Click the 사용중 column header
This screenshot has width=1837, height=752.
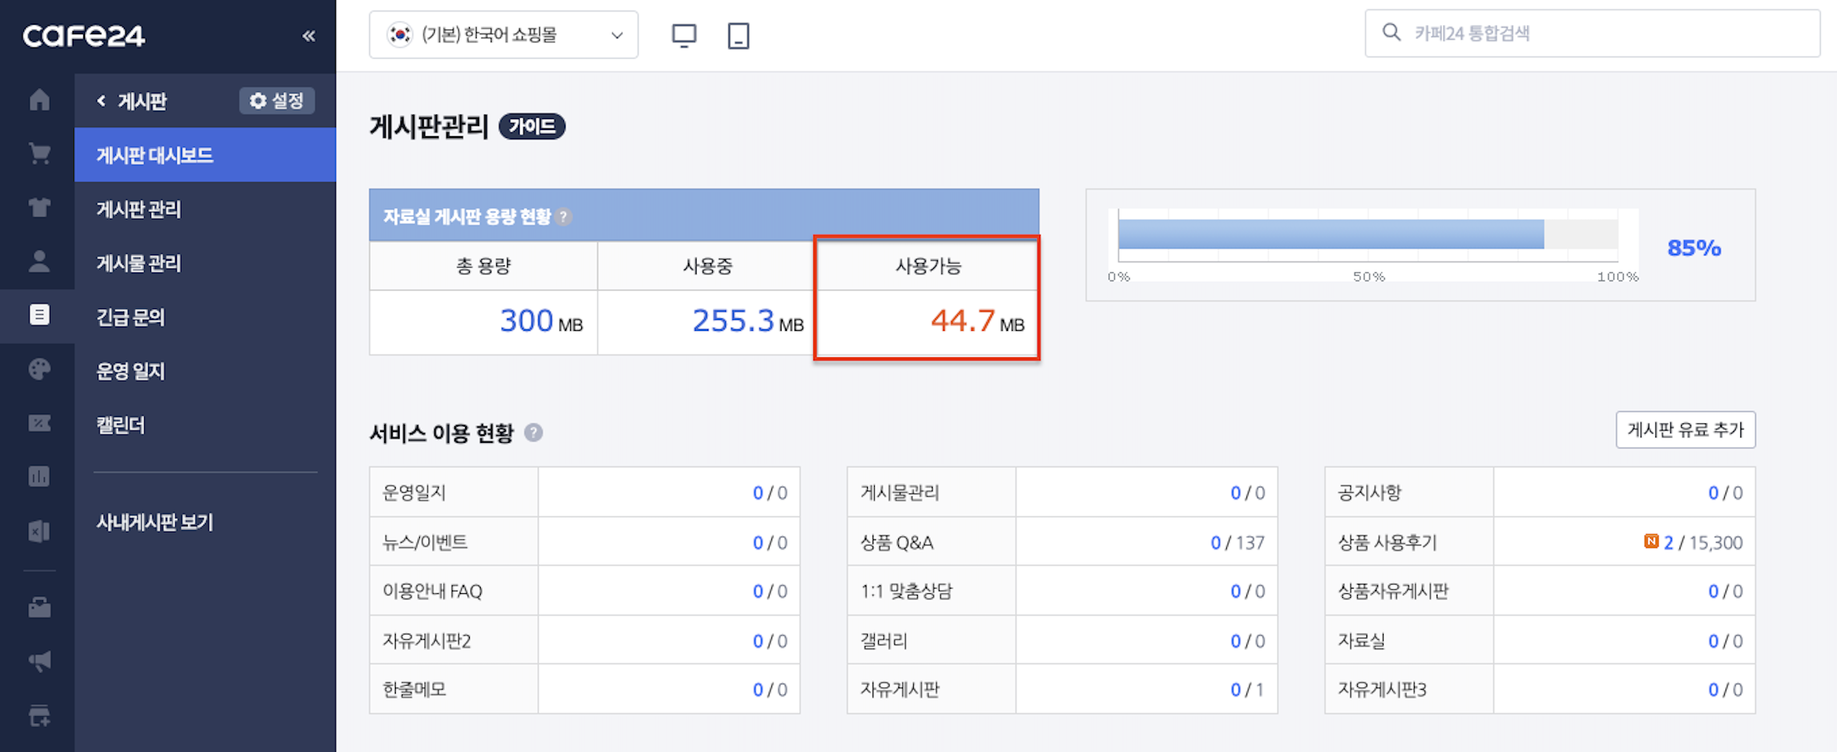(x=707, y=266)
